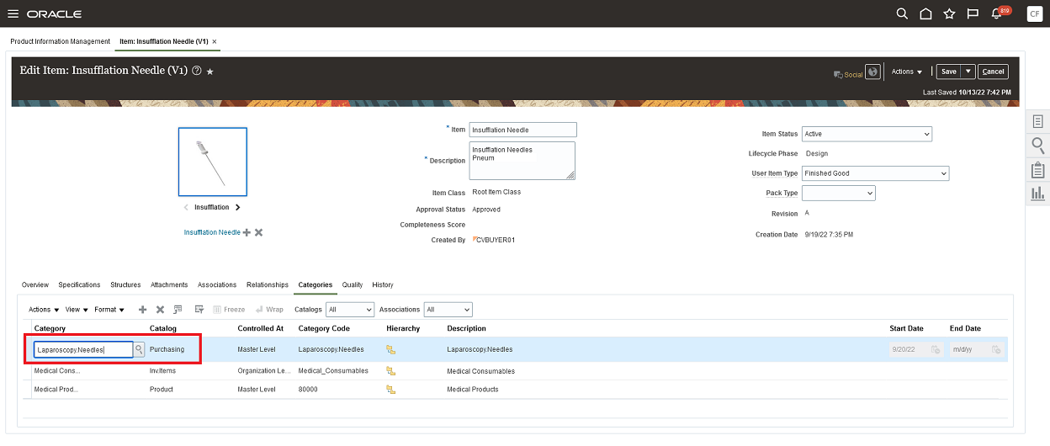Open hierarchy icon for Laparoscopy.Needles row

pos(390,349)
